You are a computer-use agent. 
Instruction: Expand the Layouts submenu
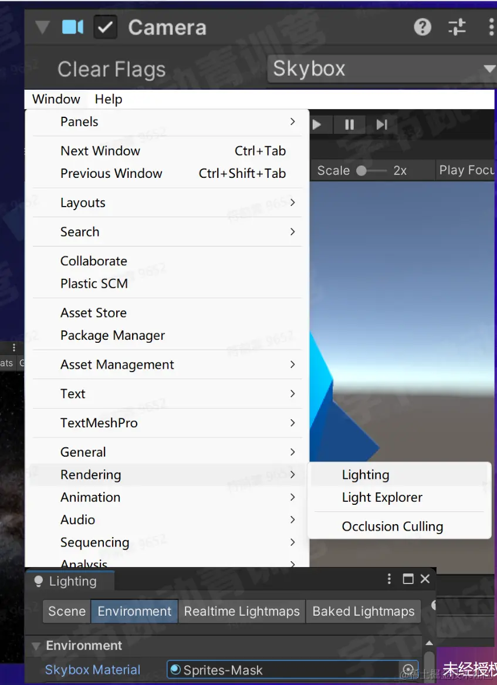(x=167, y=203)
